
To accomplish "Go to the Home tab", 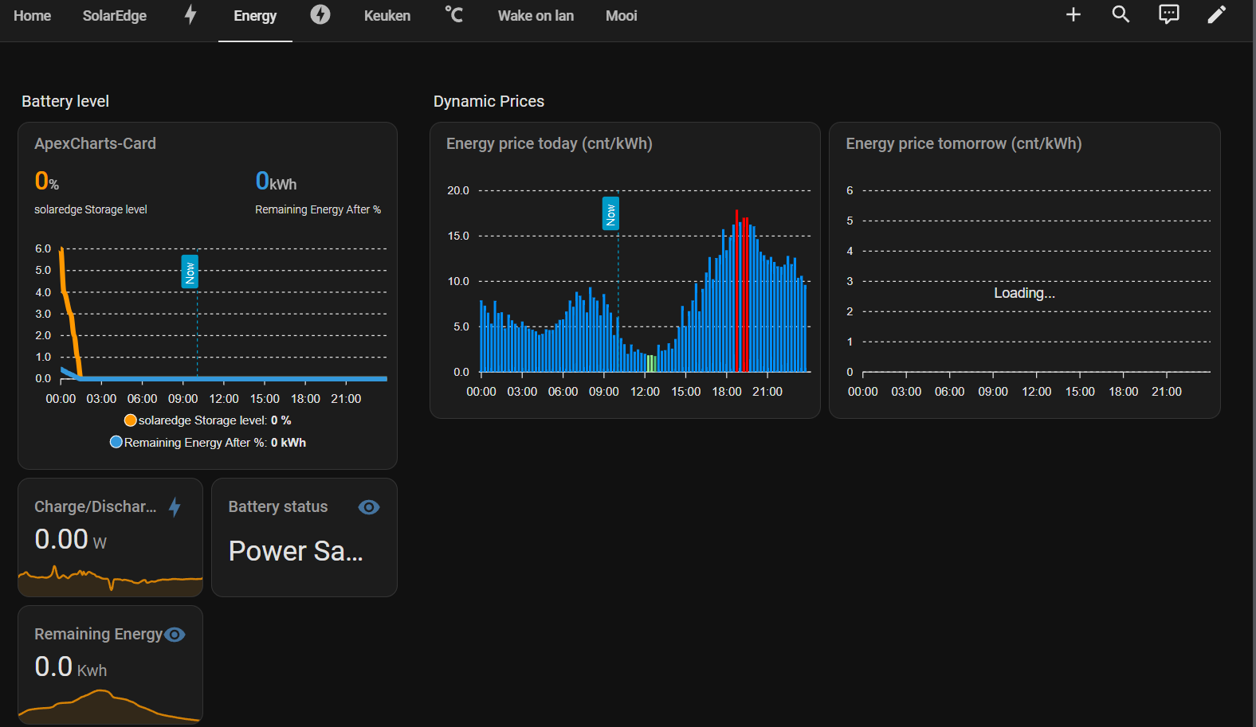I will pyautogui.click(x=33, y=16).
